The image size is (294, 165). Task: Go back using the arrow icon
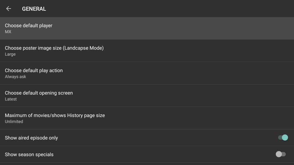pos(9,9)
